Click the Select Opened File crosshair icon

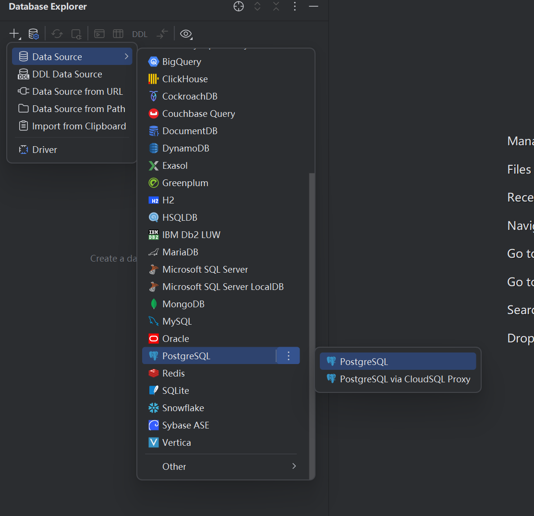point(238,6)
